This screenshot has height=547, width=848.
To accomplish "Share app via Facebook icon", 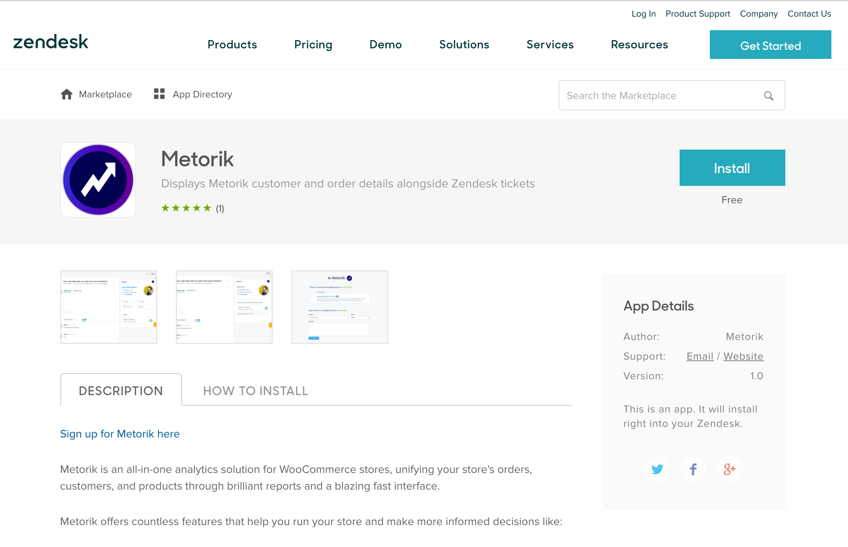I will point(693,469).
